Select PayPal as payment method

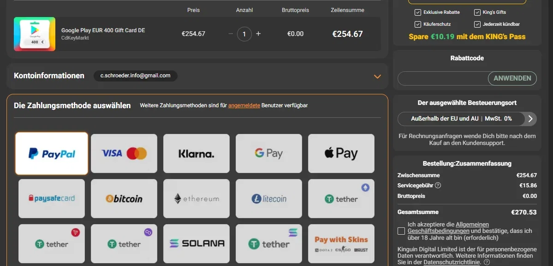52,153
